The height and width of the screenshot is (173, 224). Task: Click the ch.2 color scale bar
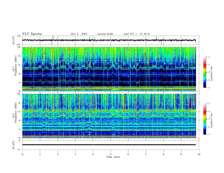[x=205, y=119]
